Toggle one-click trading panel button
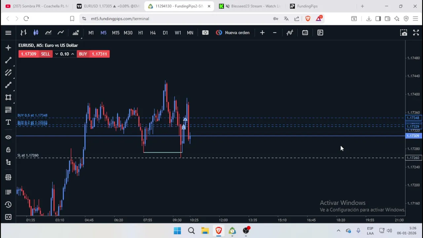 point(205,33)
